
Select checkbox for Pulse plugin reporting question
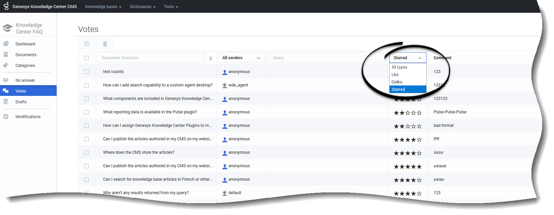[x=87, y=112]
